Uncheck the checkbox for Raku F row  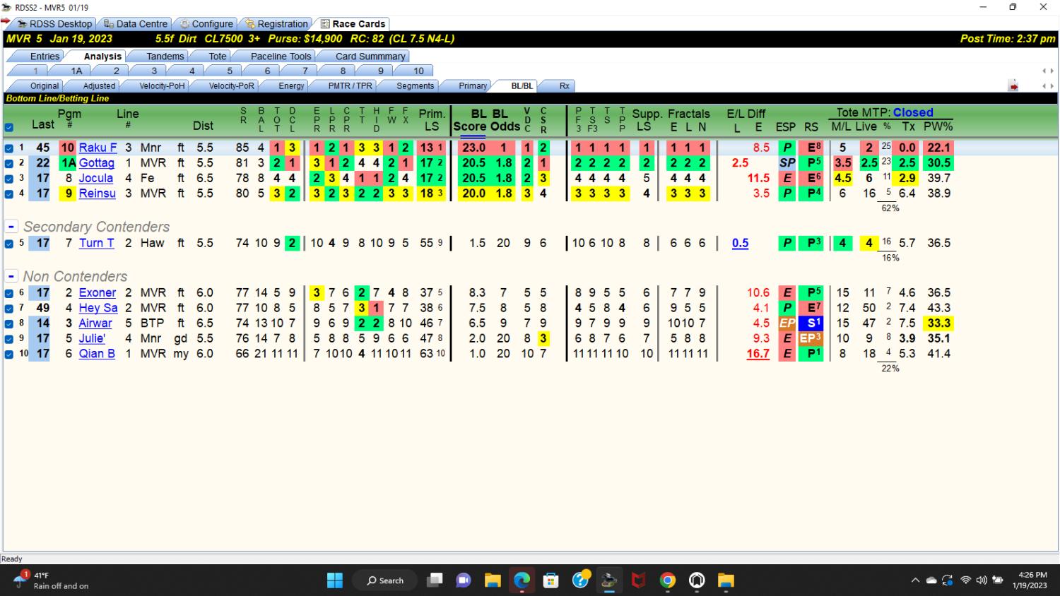[8, 148]
